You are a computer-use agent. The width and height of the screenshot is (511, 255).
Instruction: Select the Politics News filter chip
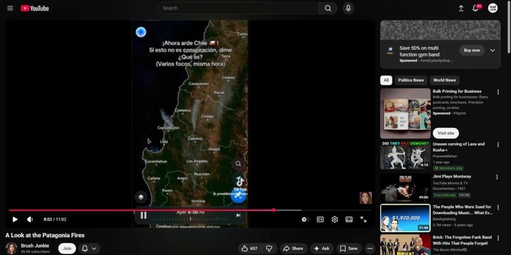(411, 80)
